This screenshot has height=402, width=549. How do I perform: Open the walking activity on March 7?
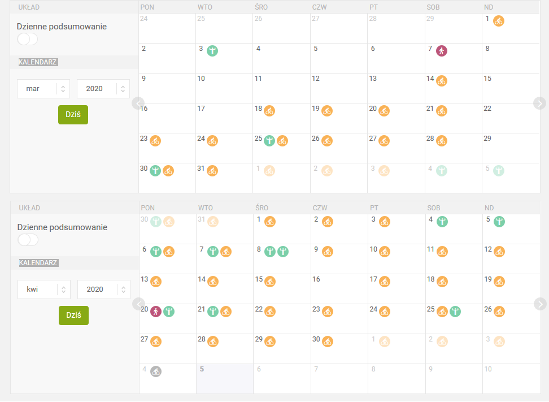click(442, 51)
